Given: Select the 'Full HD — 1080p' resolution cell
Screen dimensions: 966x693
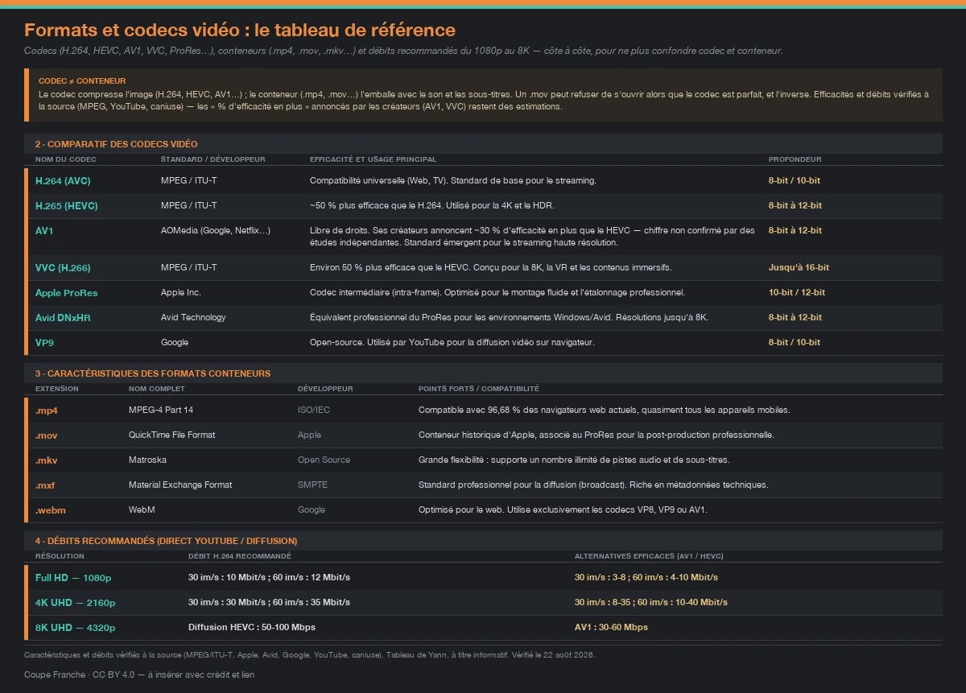Looking at the screenshot, I should (73, 578).
